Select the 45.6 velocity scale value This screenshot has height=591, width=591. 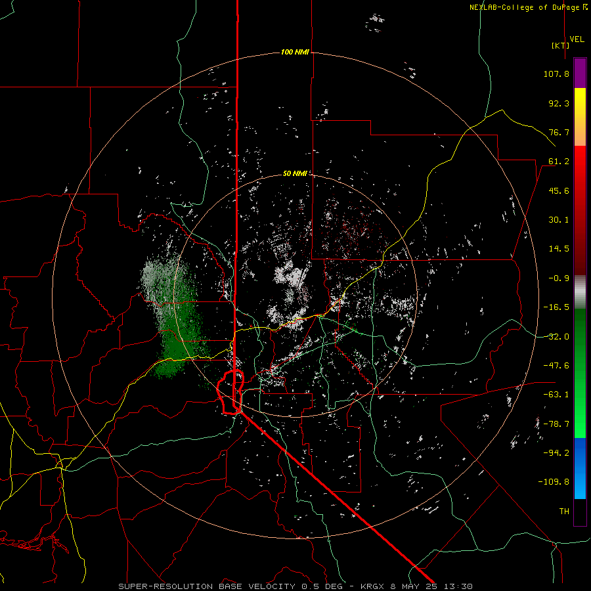[559, 190]
